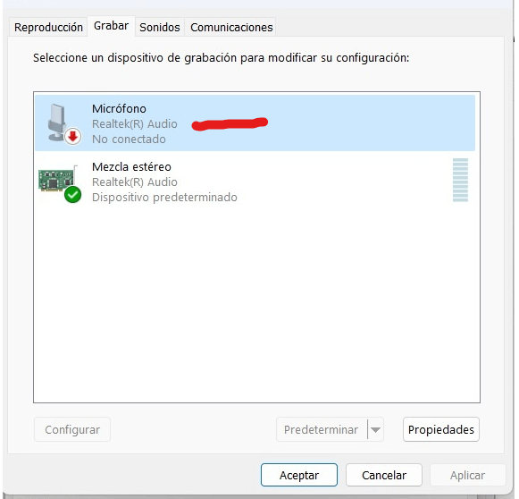Screen dimensions: 519x499
Task: Click the microphone device icon
Action: click(x=58, y=122)
